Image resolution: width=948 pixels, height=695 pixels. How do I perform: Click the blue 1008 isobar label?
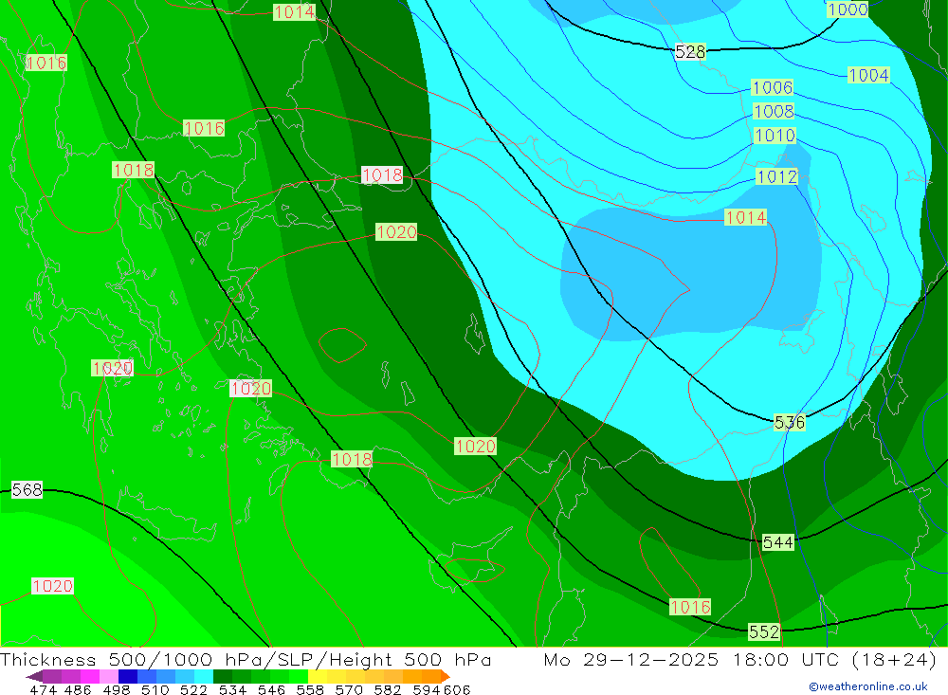point(774,111)
